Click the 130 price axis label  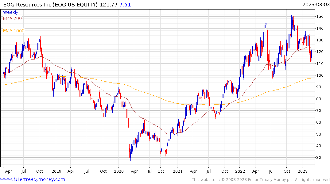coord(320,40)
